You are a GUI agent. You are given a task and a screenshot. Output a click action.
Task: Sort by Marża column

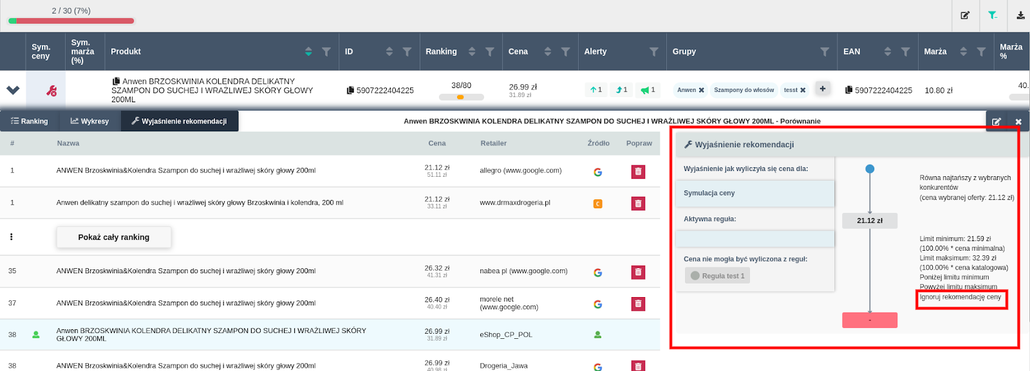tap(964, 51)
